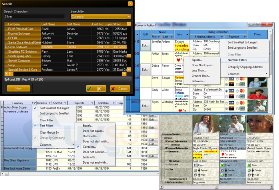Toggle the greyed Group By Company check item

(x=54, y=138)
